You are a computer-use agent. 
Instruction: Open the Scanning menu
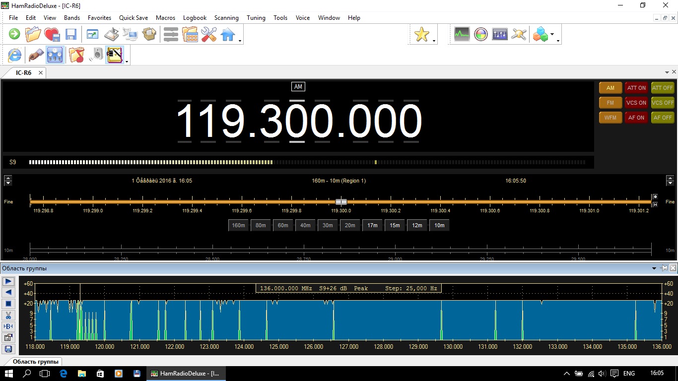226,17
